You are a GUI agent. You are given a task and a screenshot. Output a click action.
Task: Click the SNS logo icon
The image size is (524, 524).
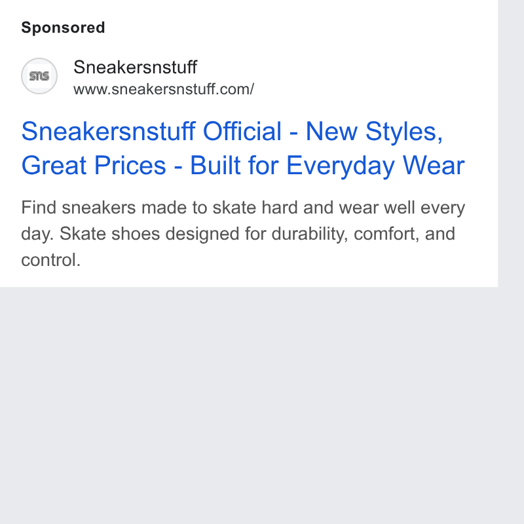(x=39, y=76)
